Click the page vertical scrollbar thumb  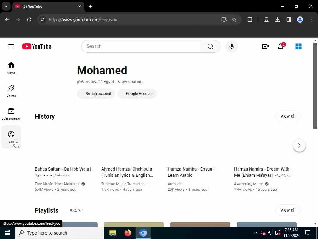click(315, 86)
